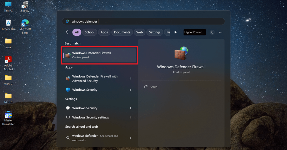
Task: Click the search magnifier icon in search box
Action: tap(67, 21)
